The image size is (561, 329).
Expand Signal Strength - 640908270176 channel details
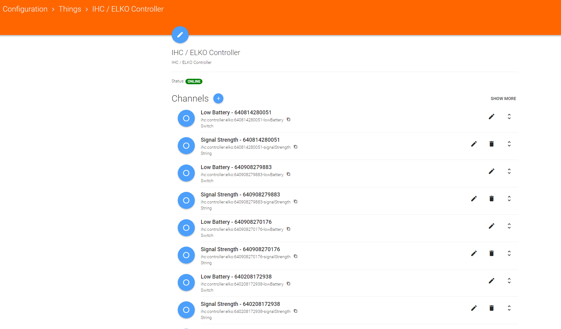pos(509,253)
